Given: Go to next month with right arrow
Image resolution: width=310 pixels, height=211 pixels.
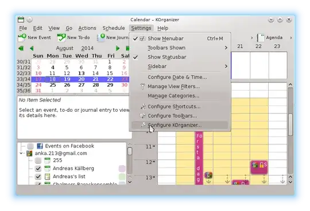Looking at the screenshot, I should 118,48.
